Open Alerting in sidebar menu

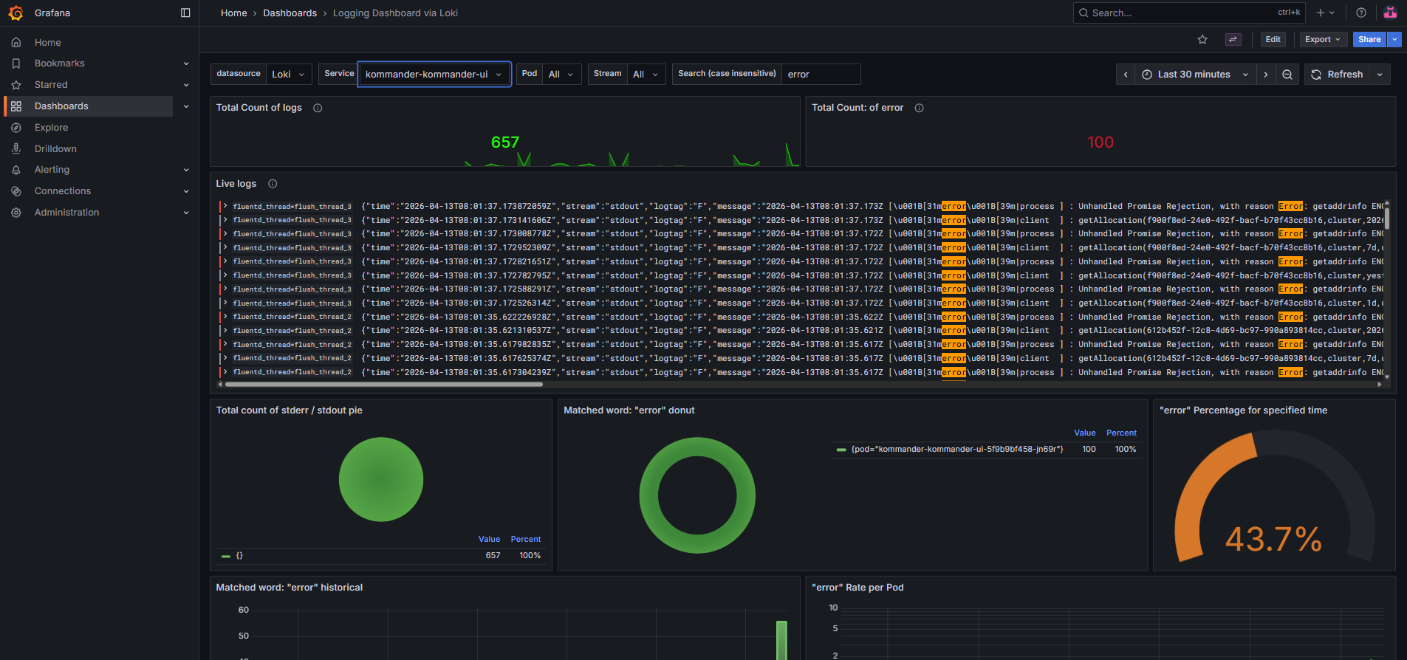point(52,170)
